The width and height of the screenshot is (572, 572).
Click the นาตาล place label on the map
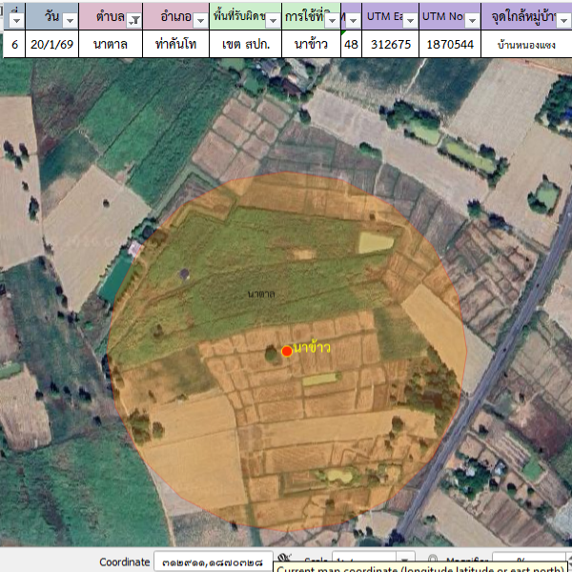click(x=260, y=294)
